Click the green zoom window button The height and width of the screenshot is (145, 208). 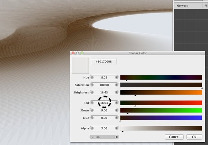[x=82, y=53]
